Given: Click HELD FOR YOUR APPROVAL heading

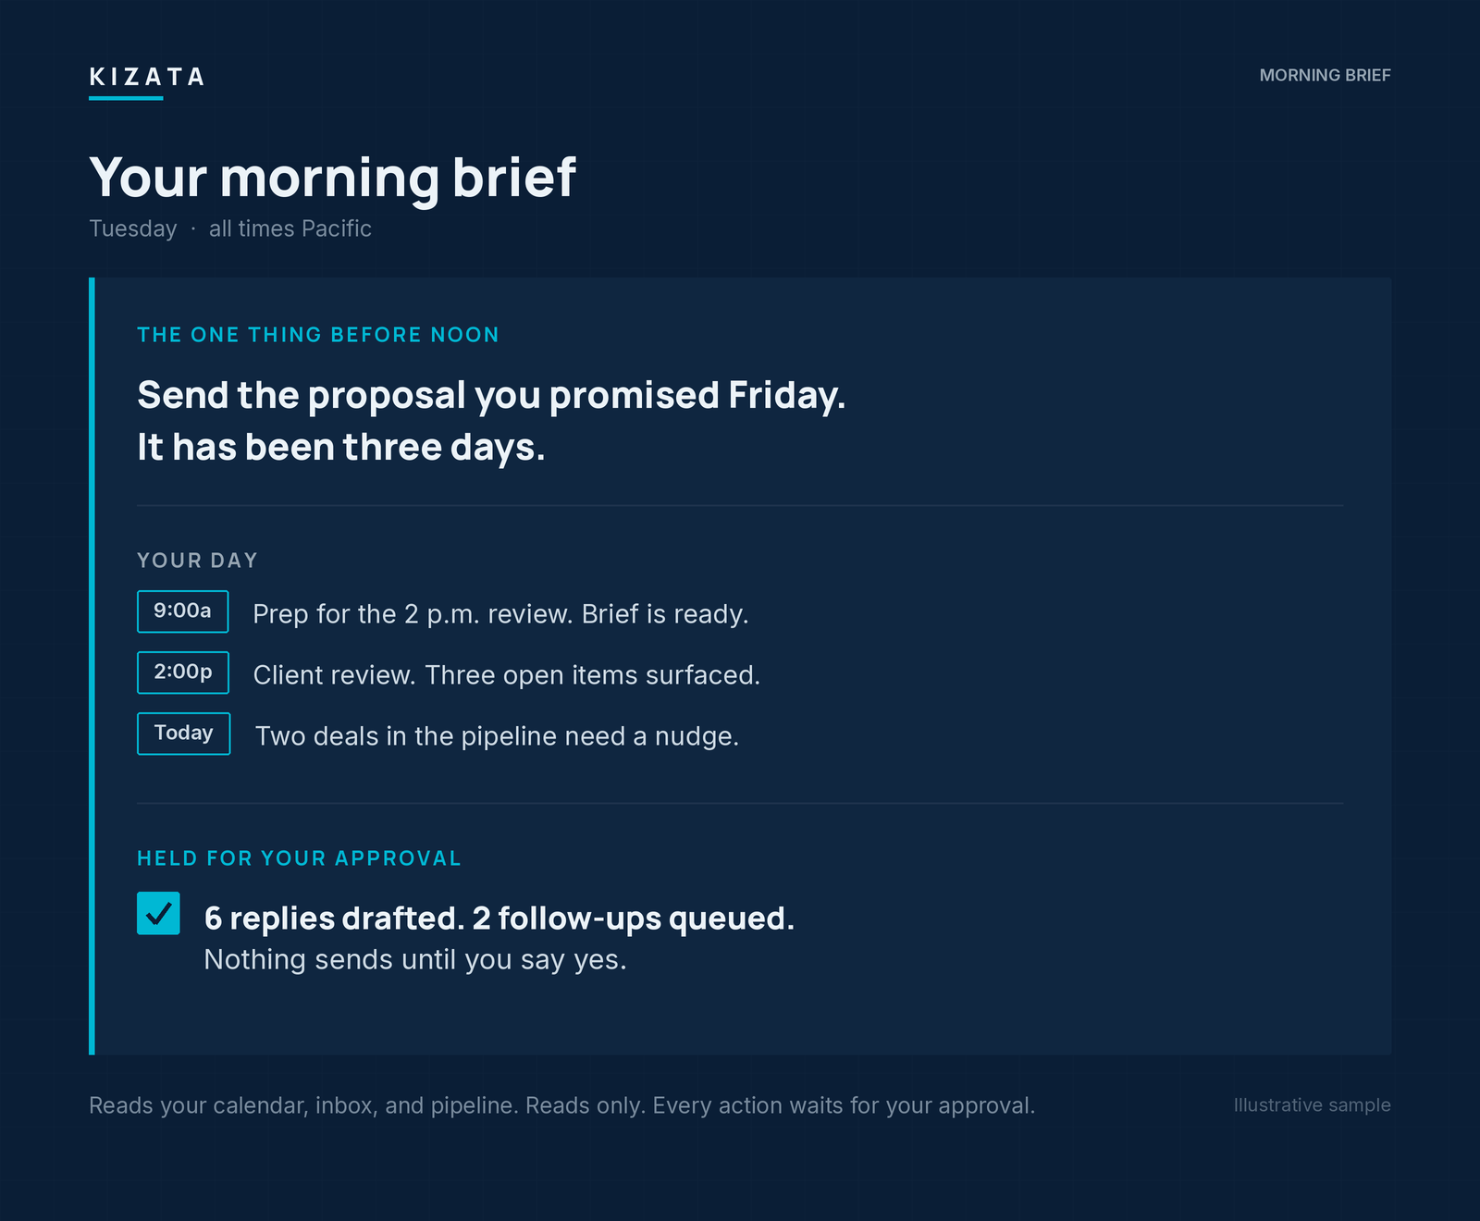Looking at the screenshot, I should (299, 858).
